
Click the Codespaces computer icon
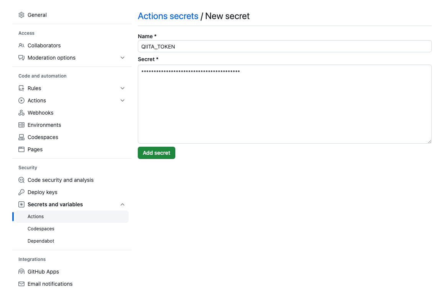(21, 137)
